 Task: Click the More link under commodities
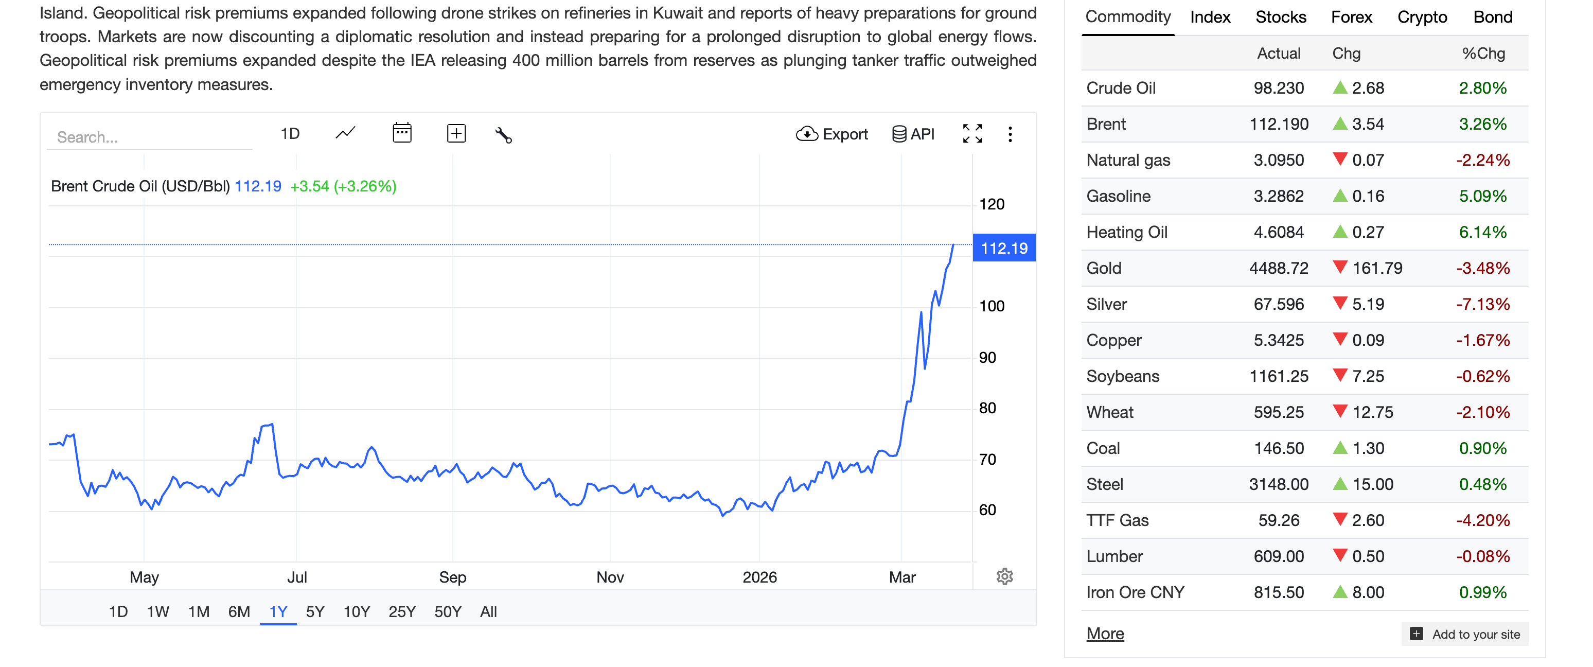1105,633
